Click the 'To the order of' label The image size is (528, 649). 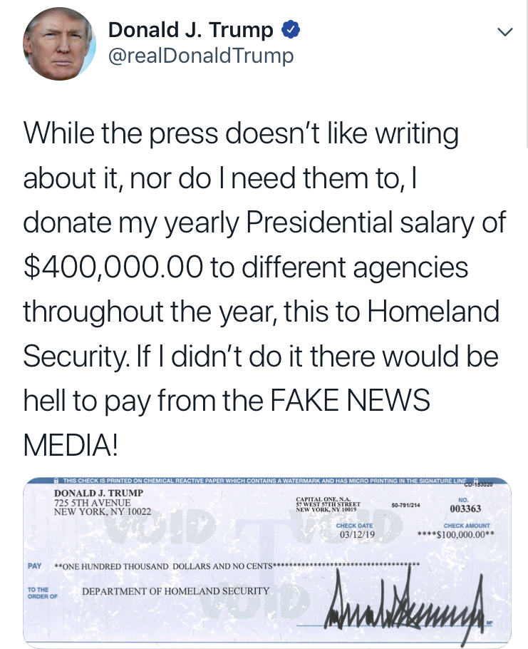click(x=39, y=593)
